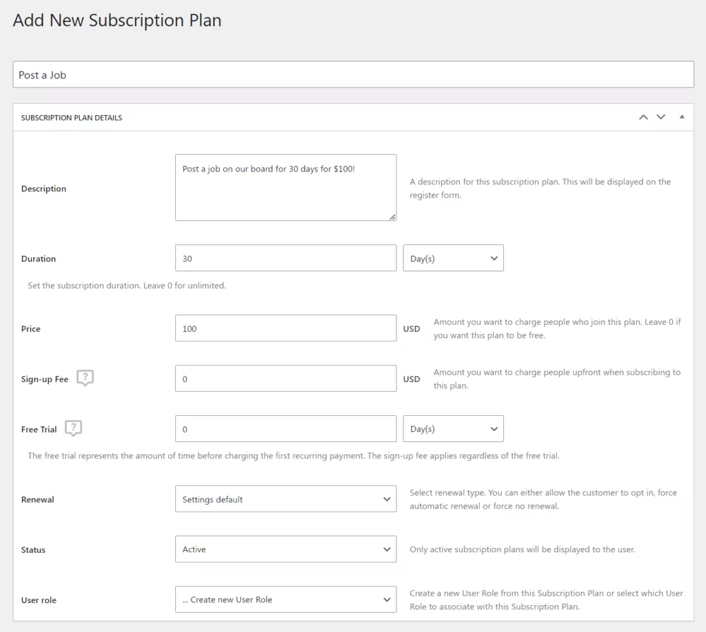
Task: Focus the Price field showing 100
Action: [286, 328]
